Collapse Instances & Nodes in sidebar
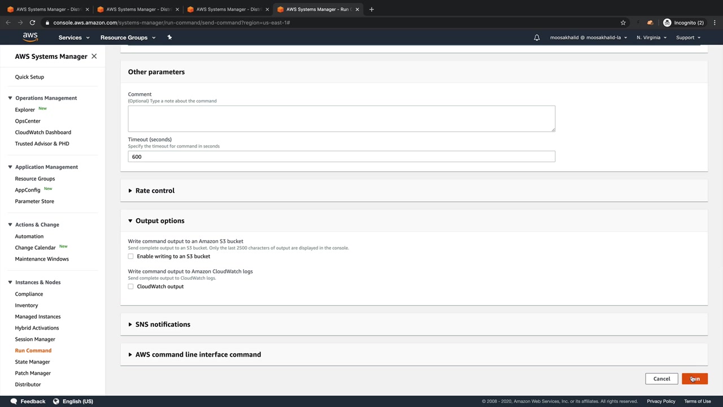 tap(10, 282)
